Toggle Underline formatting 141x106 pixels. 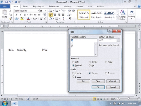point(25,14)
